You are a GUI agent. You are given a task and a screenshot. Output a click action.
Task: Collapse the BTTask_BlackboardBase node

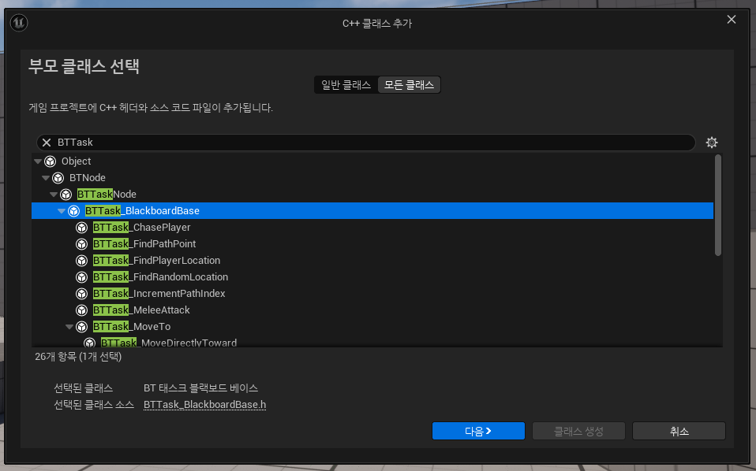point(62,211)
